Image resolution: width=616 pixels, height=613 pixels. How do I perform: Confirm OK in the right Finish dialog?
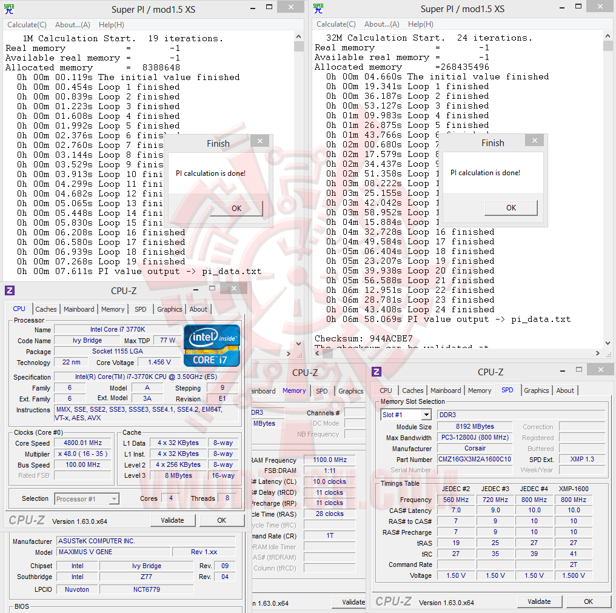511,207
